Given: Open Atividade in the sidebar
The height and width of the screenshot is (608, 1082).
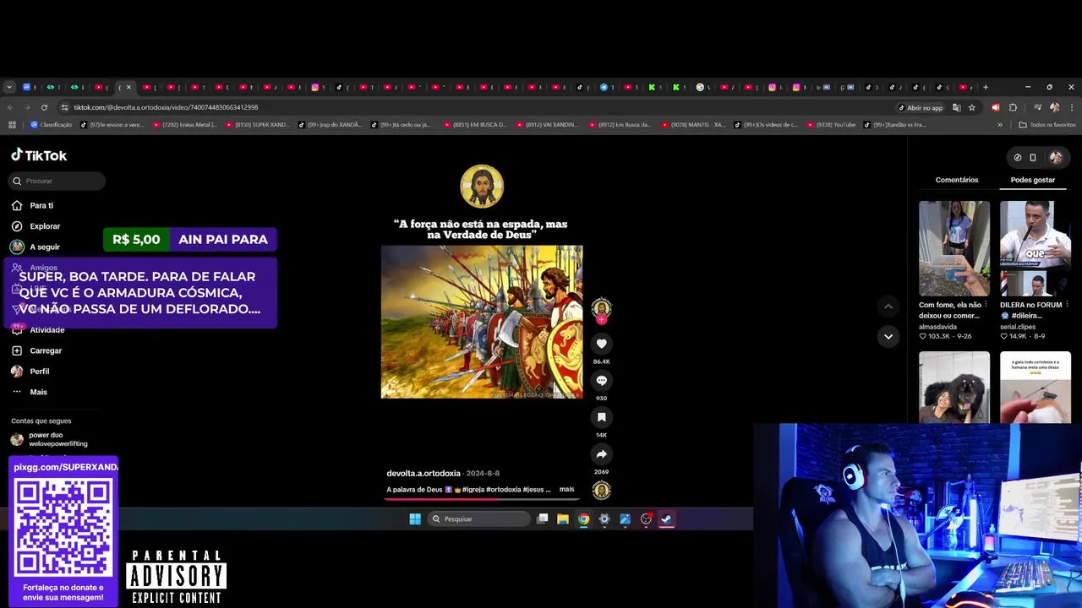Looking at the screenshot, I should pyautogui.click(x=38, y=330).
